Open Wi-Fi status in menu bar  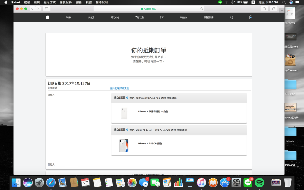[233, 3]
